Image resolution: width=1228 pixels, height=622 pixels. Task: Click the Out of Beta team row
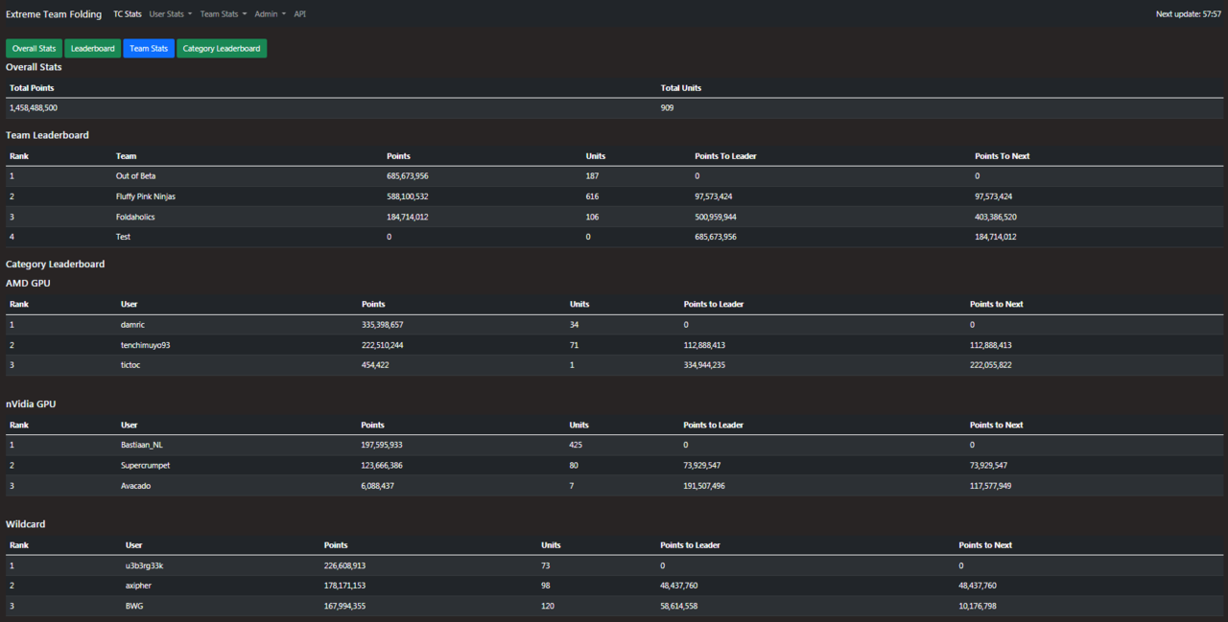point(135,176)
